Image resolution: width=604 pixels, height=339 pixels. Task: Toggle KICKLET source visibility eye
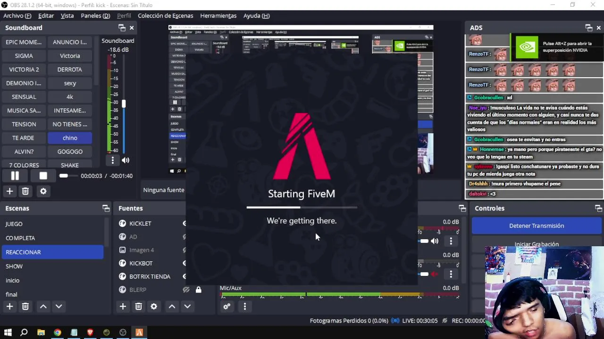185,223
